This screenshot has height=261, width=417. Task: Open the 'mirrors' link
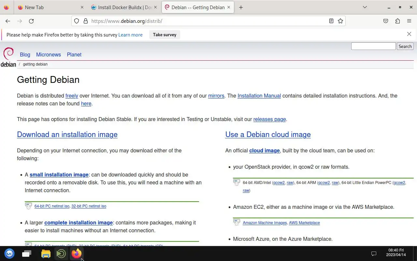click(216, 96)
